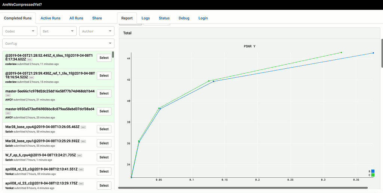Open the Status tab
Image resolution: width=383 pixels, height=193 pixels.
tap(164, 18)
